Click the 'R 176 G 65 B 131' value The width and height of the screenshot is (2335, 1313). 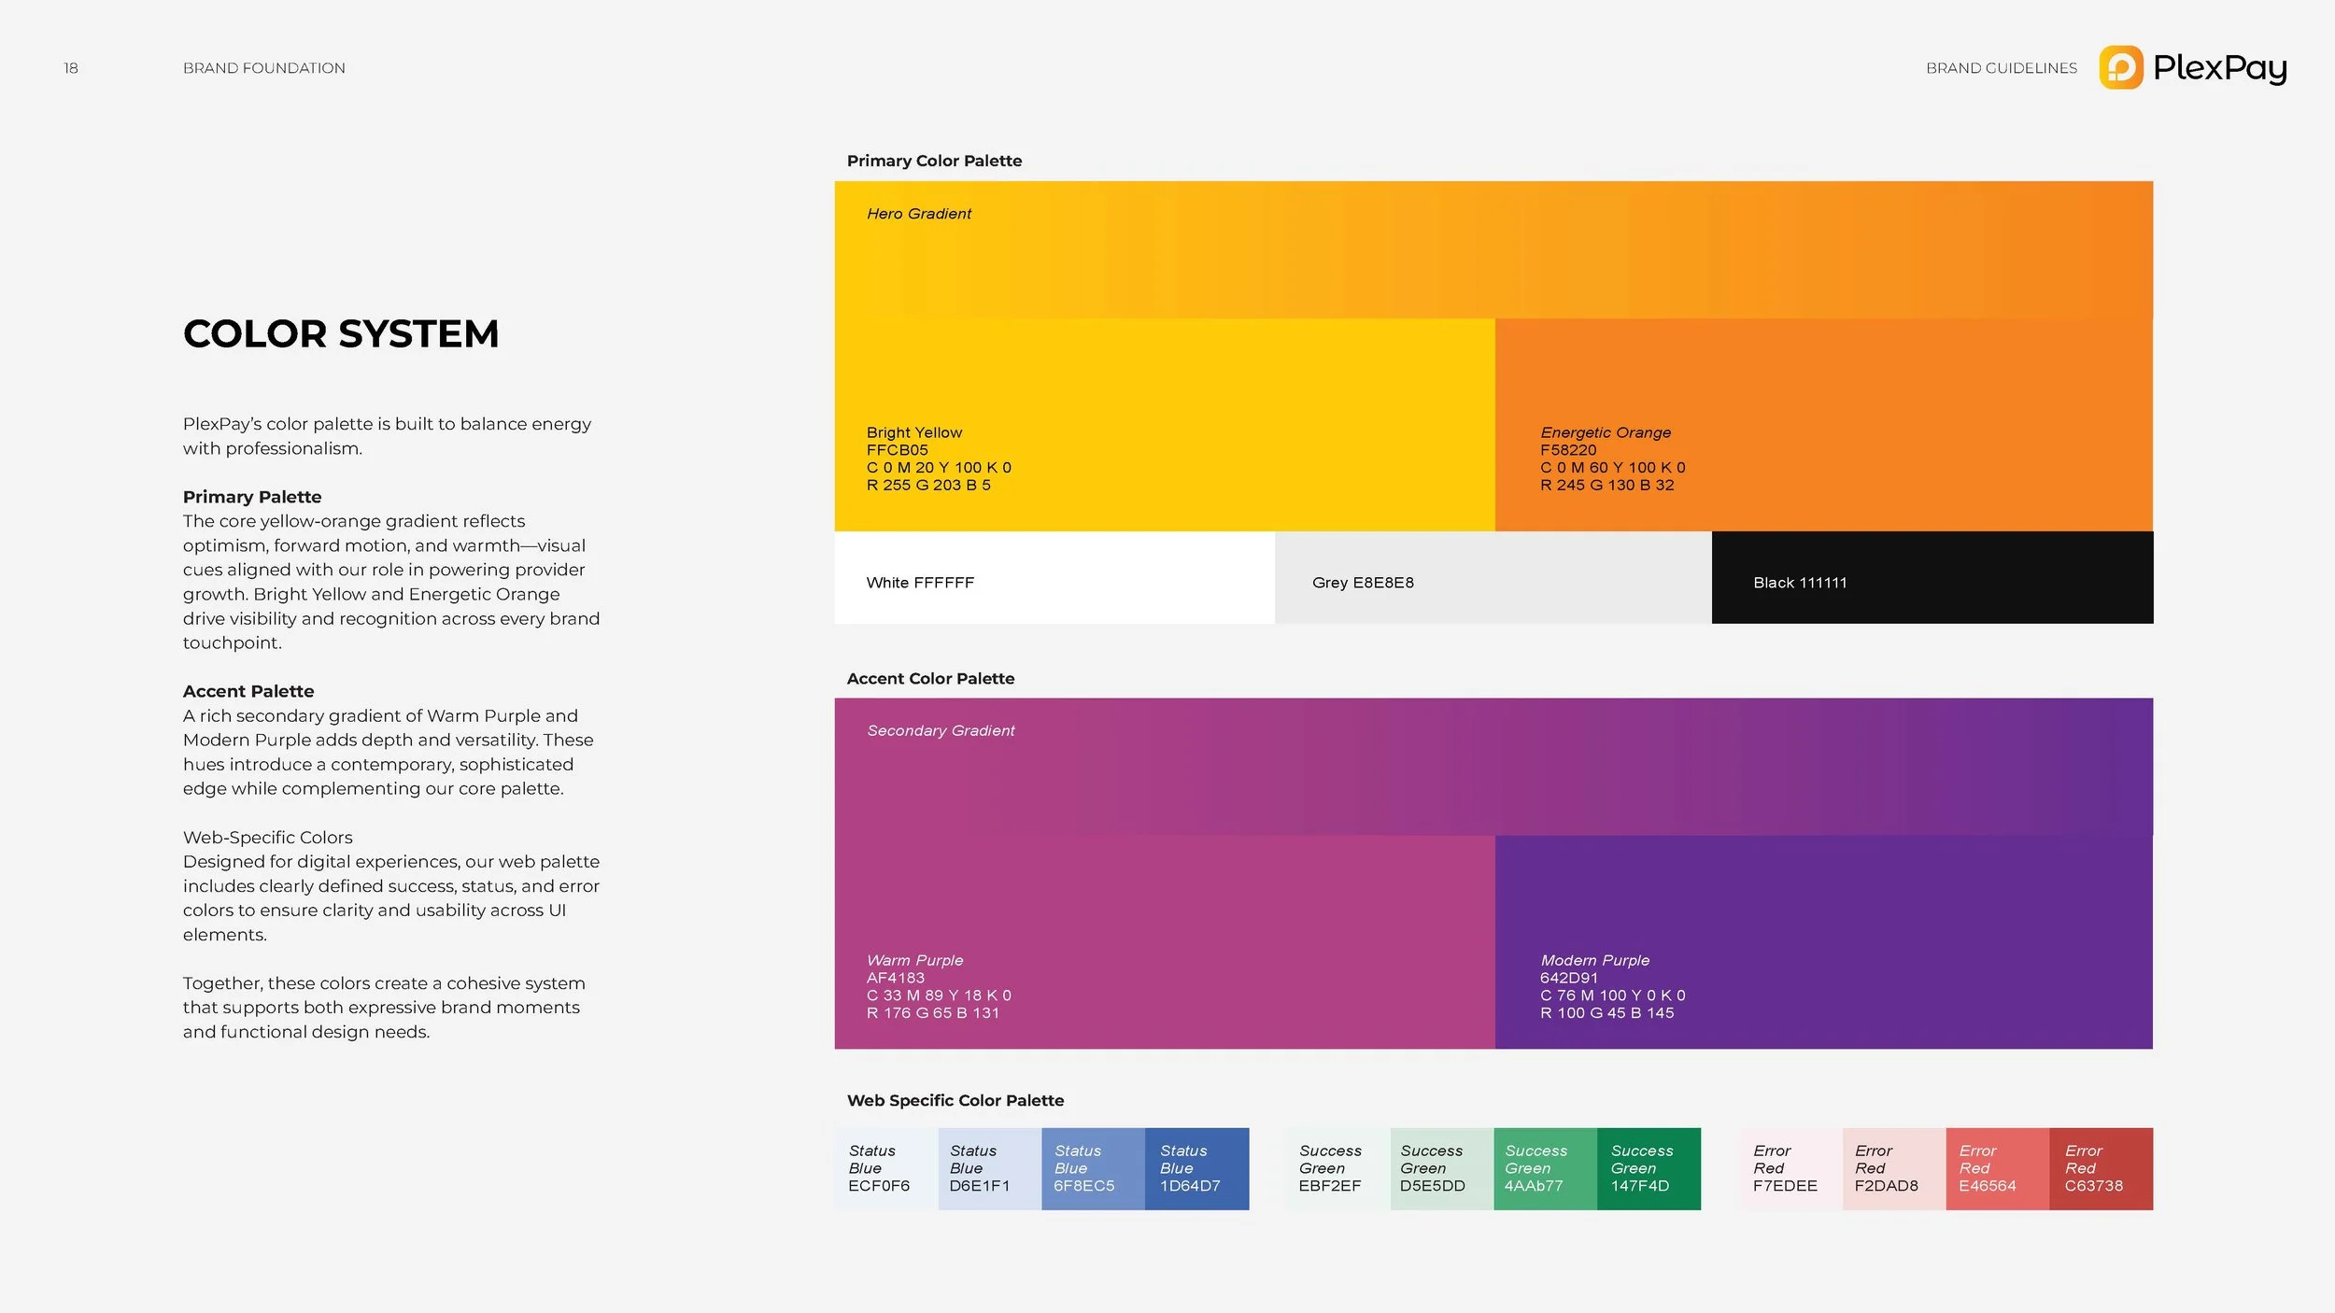point(933,1013)
